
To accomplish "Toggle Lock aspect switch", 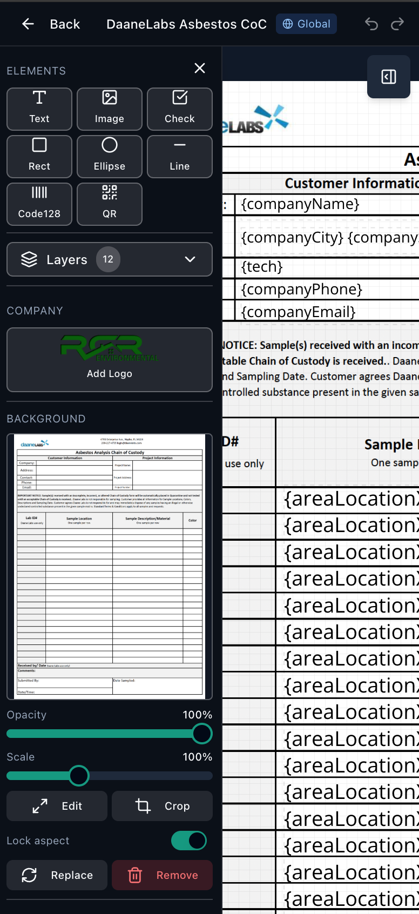I will coord(189,841).
